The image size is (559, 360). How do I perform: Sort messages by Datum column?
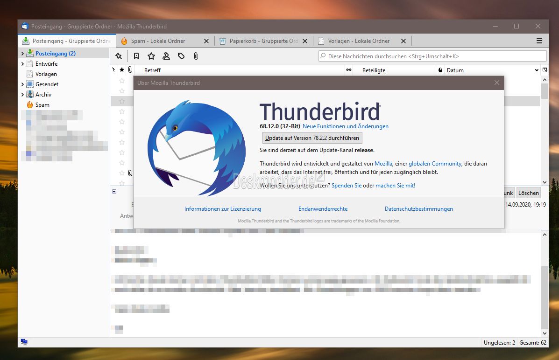[x=455, y=70]
